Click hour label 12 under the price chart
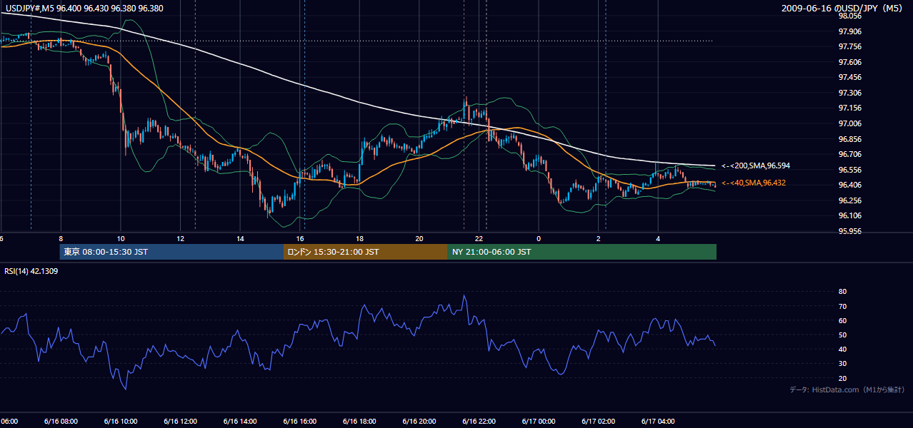913x428 pixels. pos(181,238)
